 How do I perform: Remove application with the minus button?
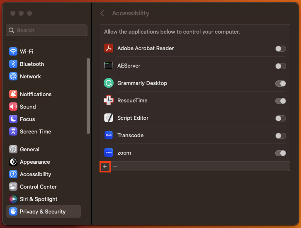pos(115,166)
